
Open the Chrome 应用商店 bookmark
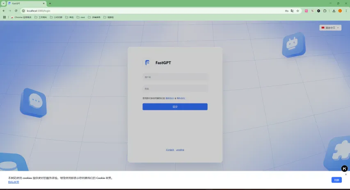pyautogui.click(x=21, y=17)
